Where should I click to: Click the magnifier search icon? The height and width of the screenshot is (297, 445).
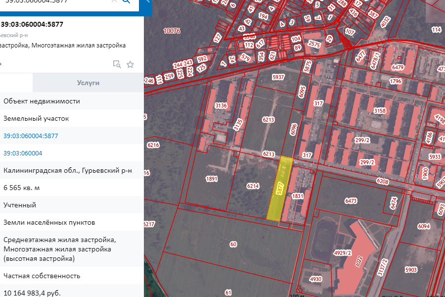point(127,1)
